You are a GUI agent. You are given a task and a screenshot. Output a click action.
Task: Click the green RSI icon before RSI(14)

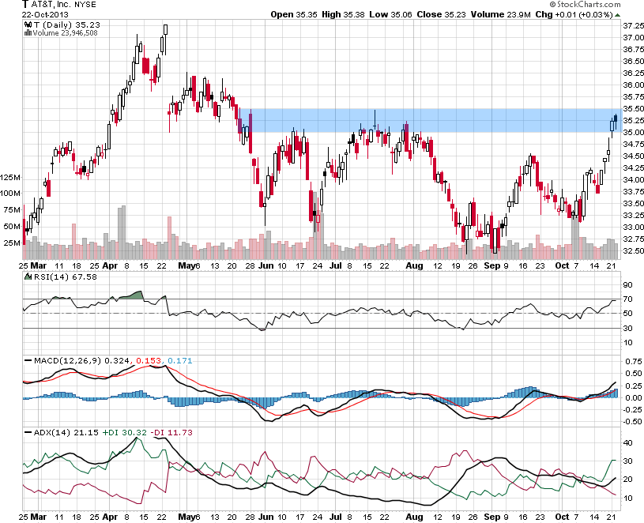click(x=28, y=277)
